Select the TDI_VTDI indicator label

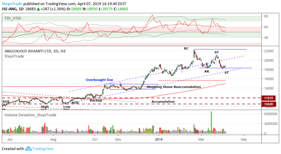tap(13, 18)
